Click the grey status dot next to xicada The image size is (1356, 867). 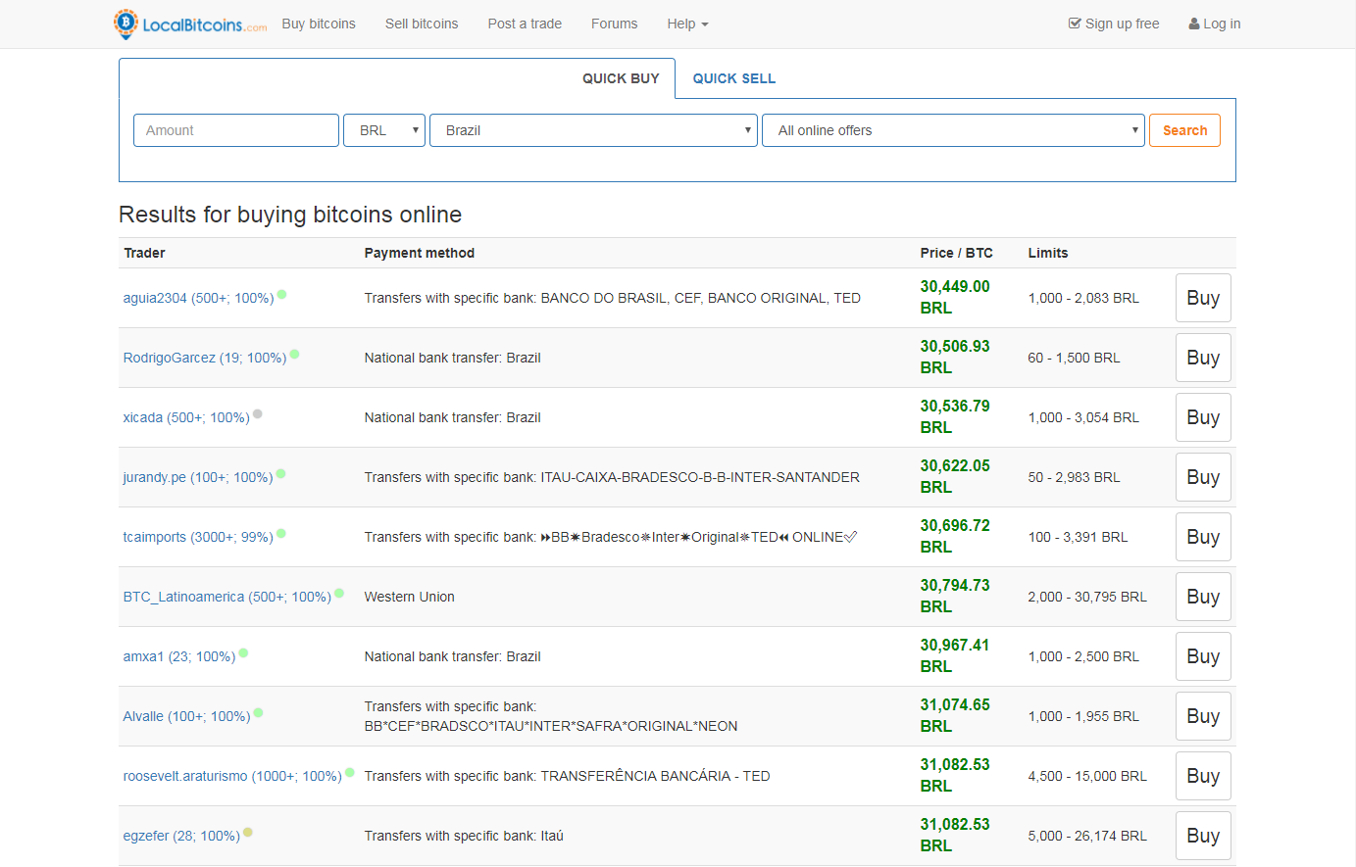[x=258, y=413]
